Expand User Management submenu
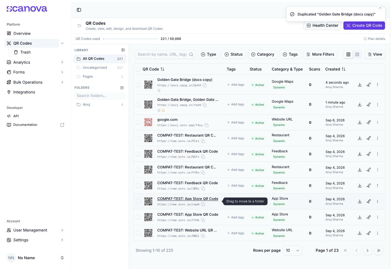392x269 pixels. click(x=62, y=230)
